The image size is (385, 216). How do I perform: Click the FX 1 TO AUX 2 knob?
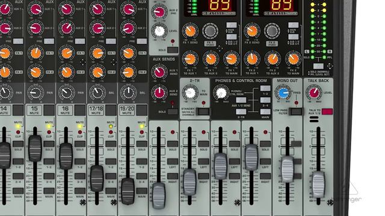211,59
